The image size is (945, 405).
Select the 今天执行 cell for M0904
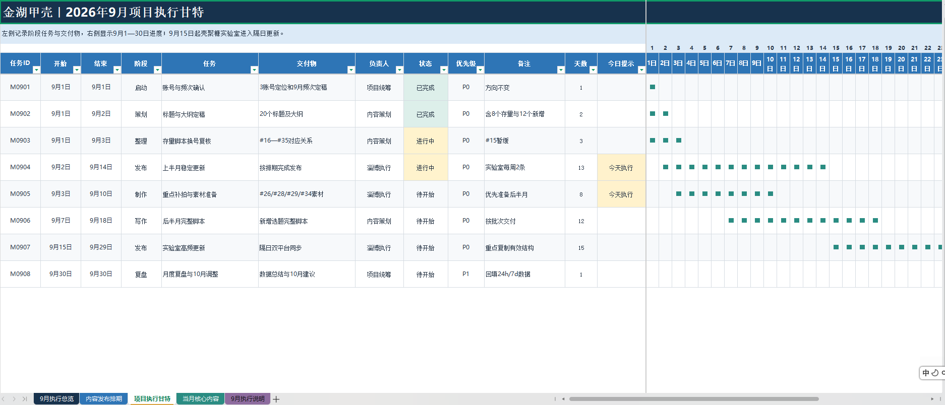[x=621, y=167]
